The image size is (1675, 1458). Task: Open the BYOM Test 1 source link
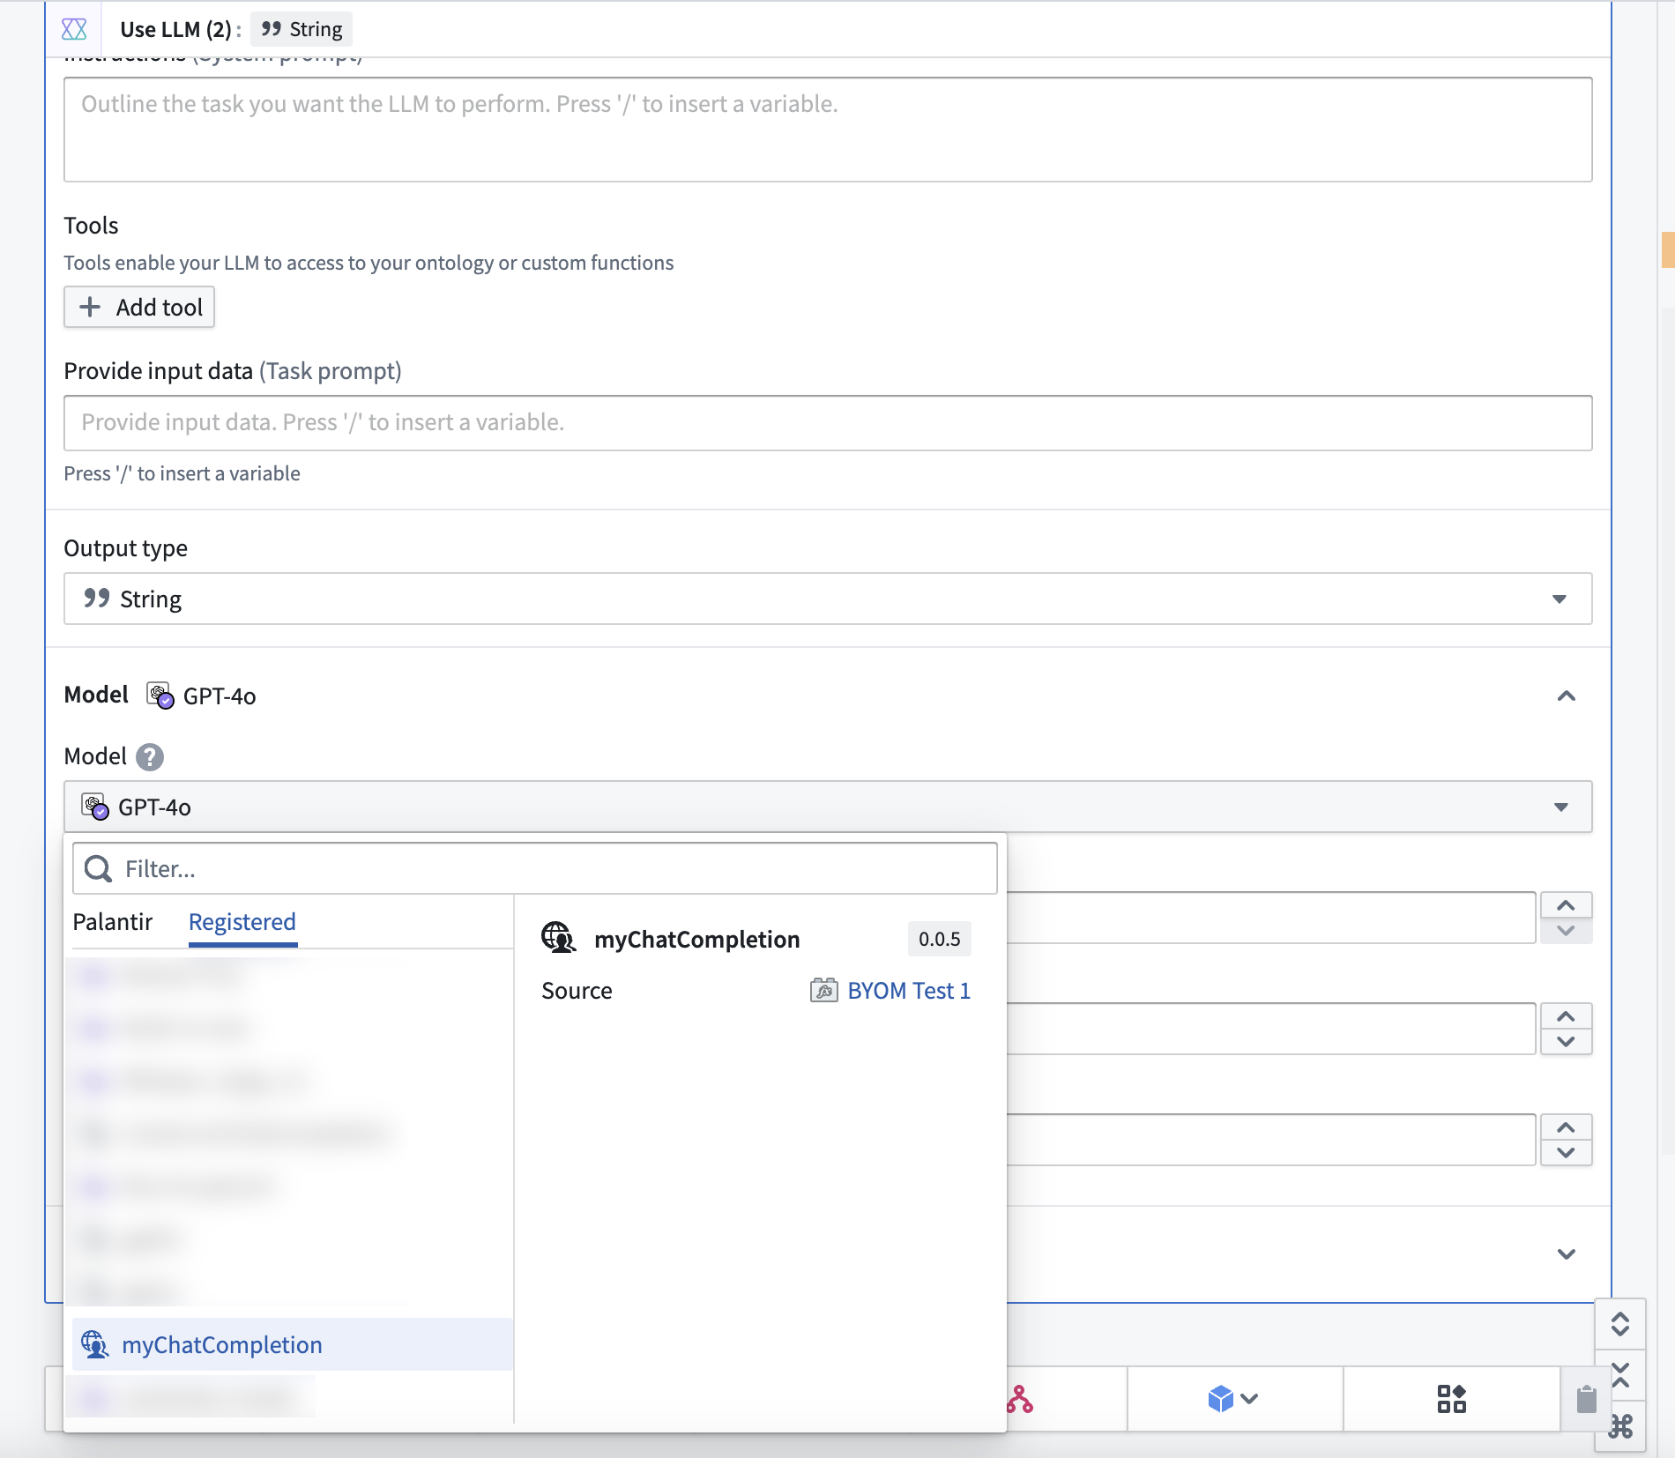coord(908,991)
